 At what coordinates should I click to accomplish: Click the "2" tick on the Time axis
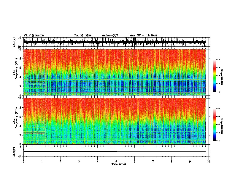pyautogui.click(x=61, y=161)
